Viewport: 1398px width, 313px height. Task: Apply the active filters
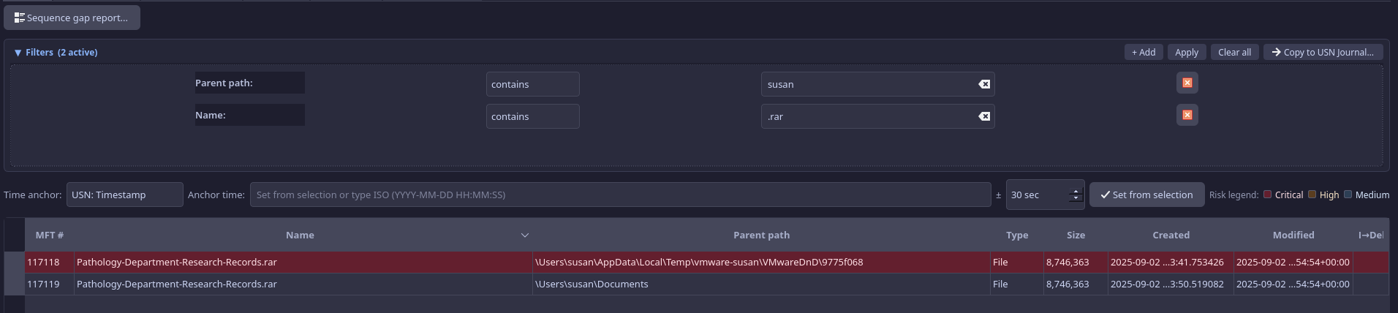pos(1186,53)
